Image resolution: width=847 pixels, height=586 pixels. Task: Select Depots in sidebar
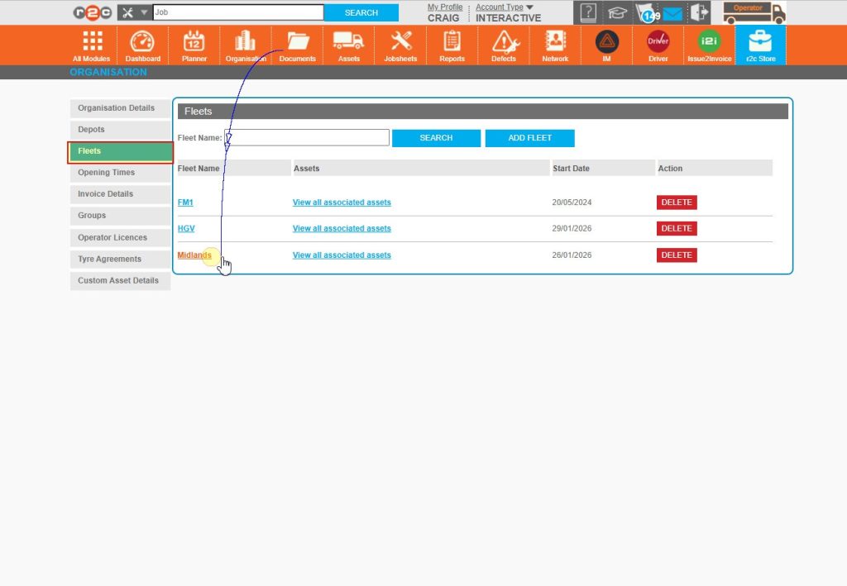(x=120, y=130)
